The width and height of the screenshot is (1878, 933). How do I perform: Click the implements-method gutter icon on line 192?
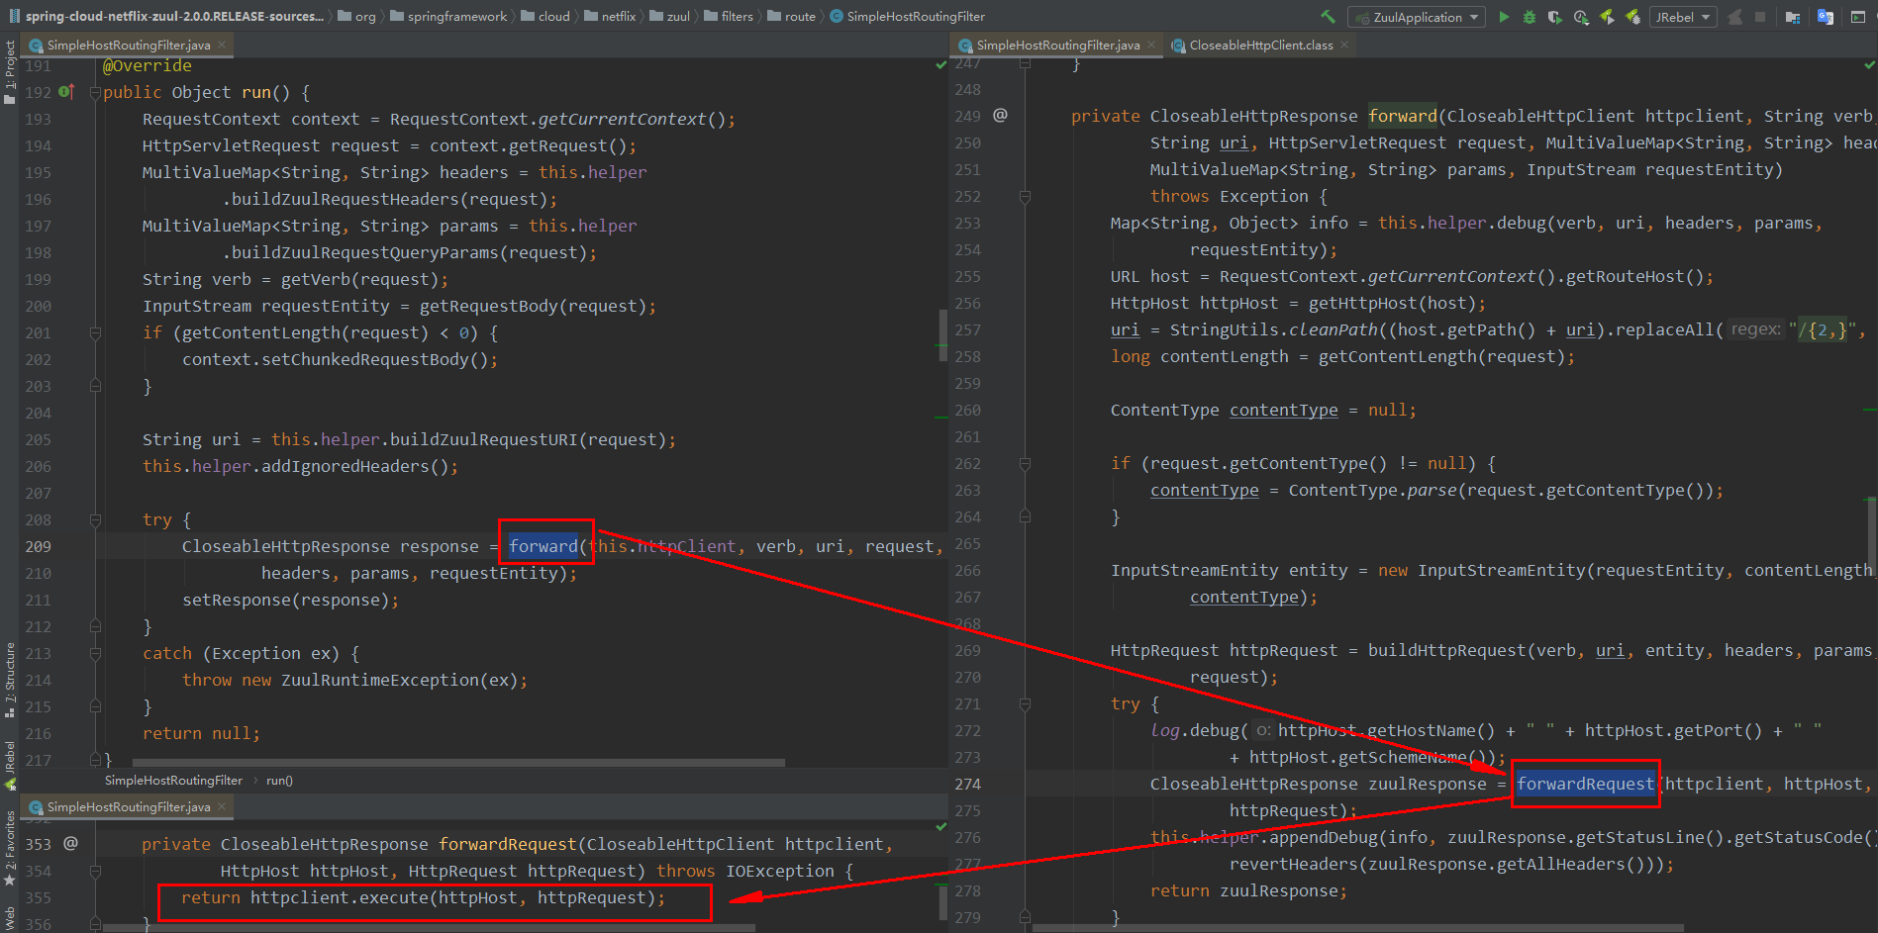pyautogui.click(x=66, y=92)
